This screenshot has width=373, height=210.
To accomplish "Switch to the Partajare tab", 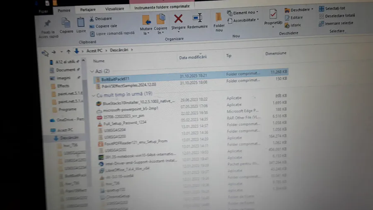I will [88, 10].
